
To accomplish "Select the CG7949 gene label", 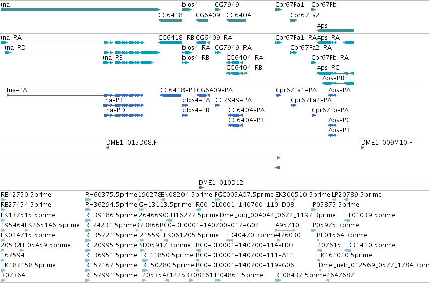I will pyautogui.click(x=227, y=5).
